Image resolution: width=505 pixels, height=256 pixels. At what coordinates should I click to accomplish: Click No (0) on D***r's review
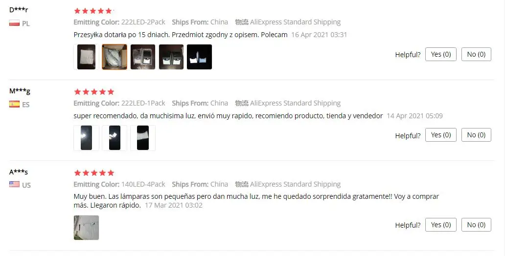tap(476, 54)
